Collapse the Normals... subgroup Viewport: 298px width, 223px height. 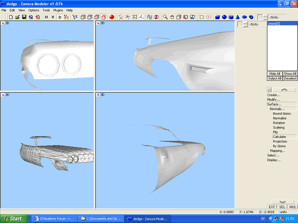(283, 109)
